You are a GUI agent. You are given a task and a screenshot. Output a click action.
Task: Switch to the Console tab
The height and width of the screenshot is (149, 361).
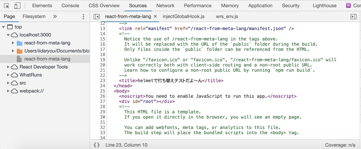70,5
